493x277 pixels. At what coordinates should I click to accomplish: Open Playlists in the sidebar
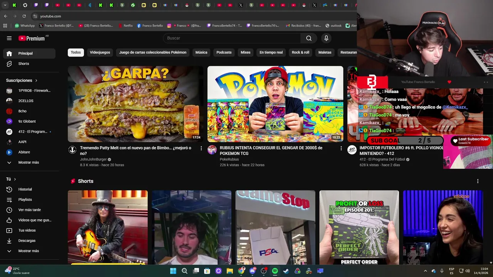(x=29, y=200)
